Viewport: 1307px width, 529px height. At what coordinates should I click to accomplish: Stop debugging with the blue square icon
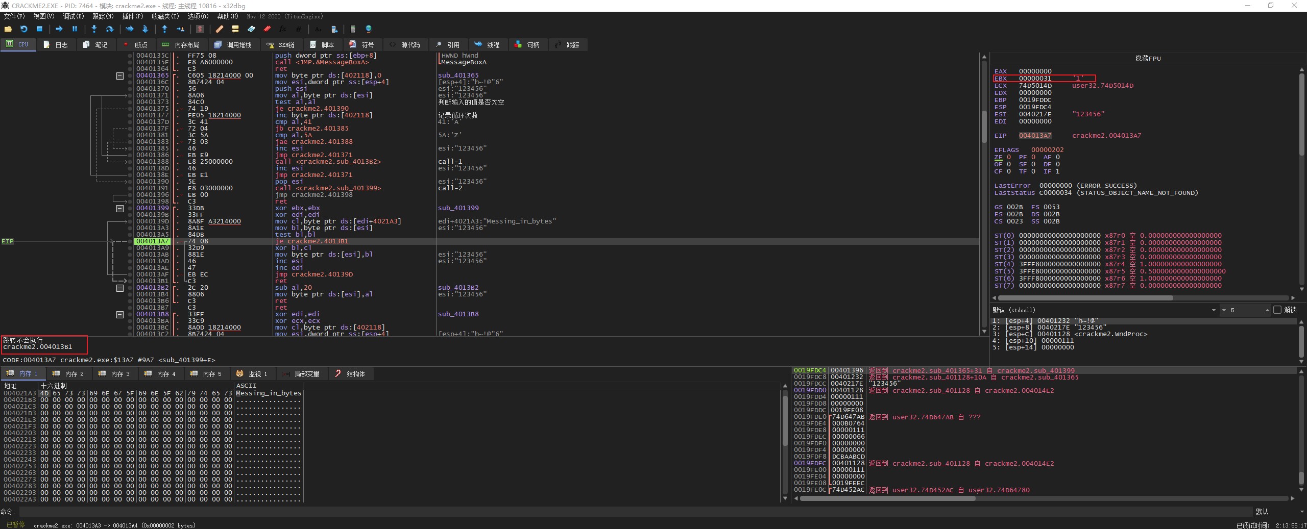click(39, 29)
